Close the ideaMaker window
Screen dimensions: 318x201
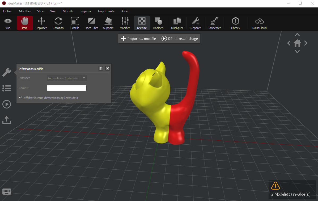(x=312, y=3)
